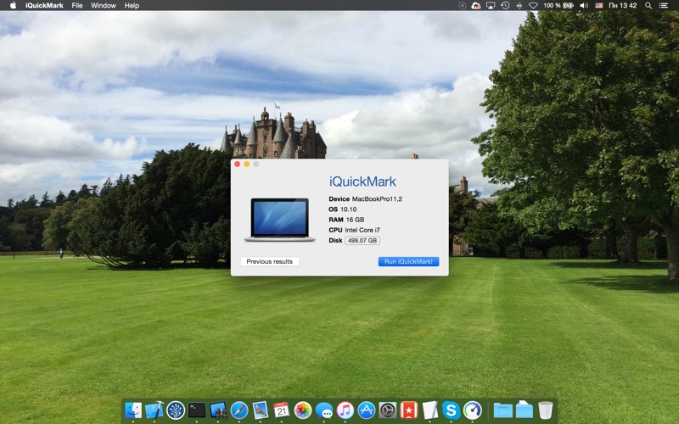Image resolution: width=679 pixels, height=424 pixels.
Task: Open Previous results
Action: (x=269, y=261)
